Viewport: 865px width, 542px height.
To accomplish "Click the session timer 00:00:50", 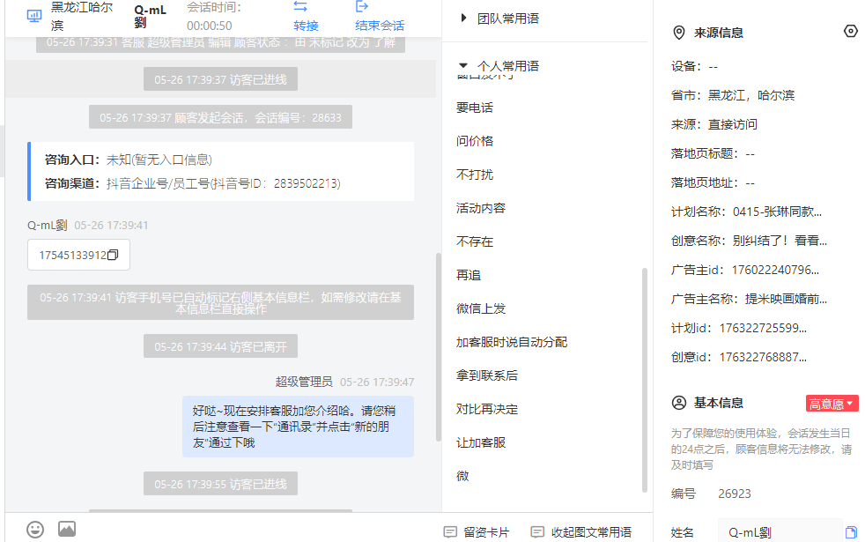I will click(x=209, y=26).
